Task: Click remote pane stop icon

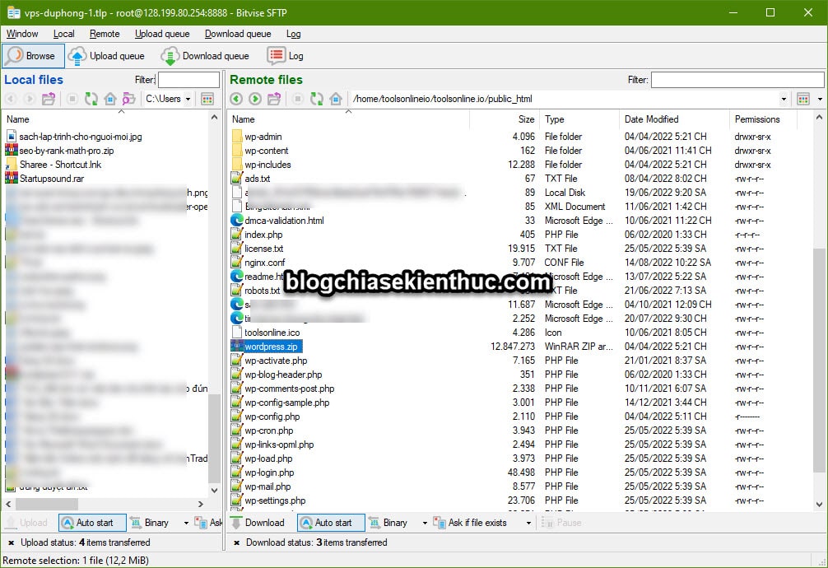Action: point(298,99)
